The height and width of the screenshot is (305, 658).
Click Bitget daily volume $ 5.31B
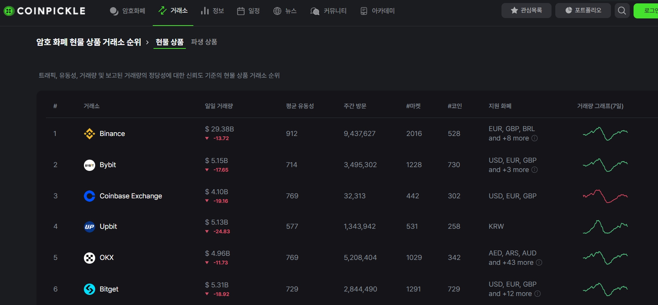coord(217,285)
